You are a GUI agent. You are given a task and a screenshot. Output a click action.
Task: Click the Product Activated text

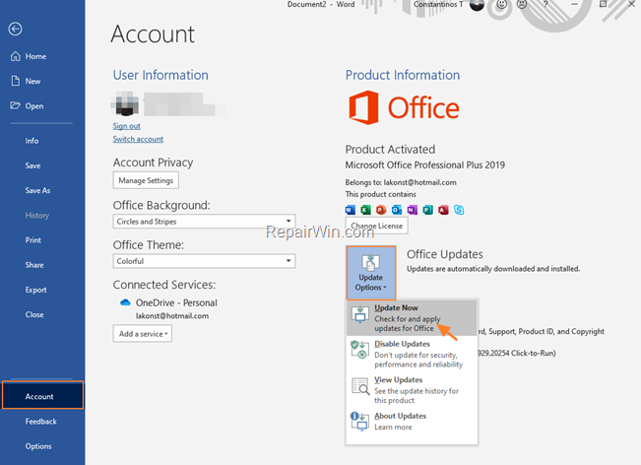click(390, 150)
